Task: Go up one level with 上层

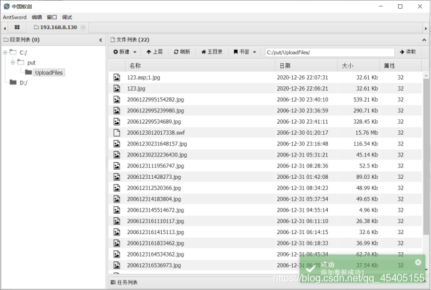Action: click(154, 52)
